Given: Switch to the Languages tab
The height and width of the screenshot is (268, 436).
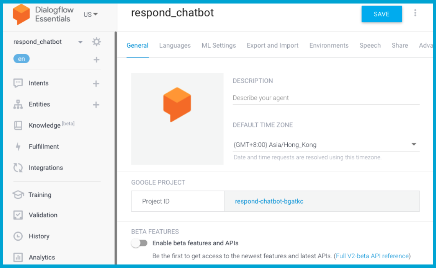Looking at the screenshot, I should (175, 45).
